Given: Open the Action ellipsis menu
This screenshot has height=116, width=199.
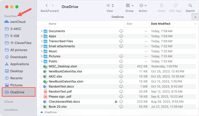Looking at the screenshot, I should [143, 6].
